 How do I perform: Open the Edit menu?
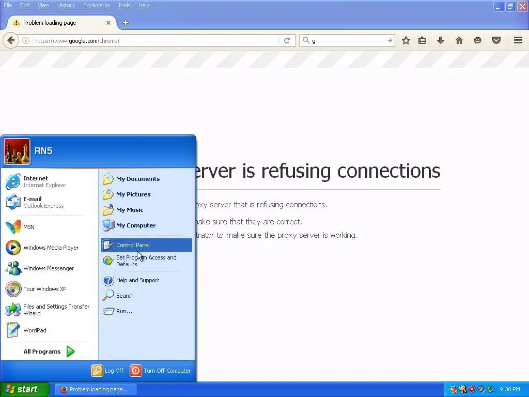point(25,5)
